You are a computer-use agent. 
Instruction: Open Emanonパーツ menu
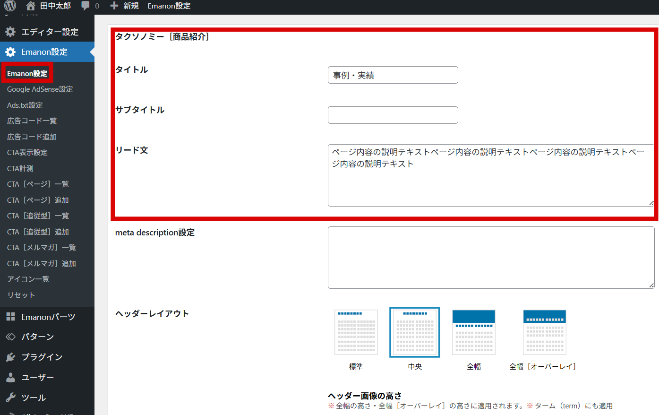click(x=47, y=317)
